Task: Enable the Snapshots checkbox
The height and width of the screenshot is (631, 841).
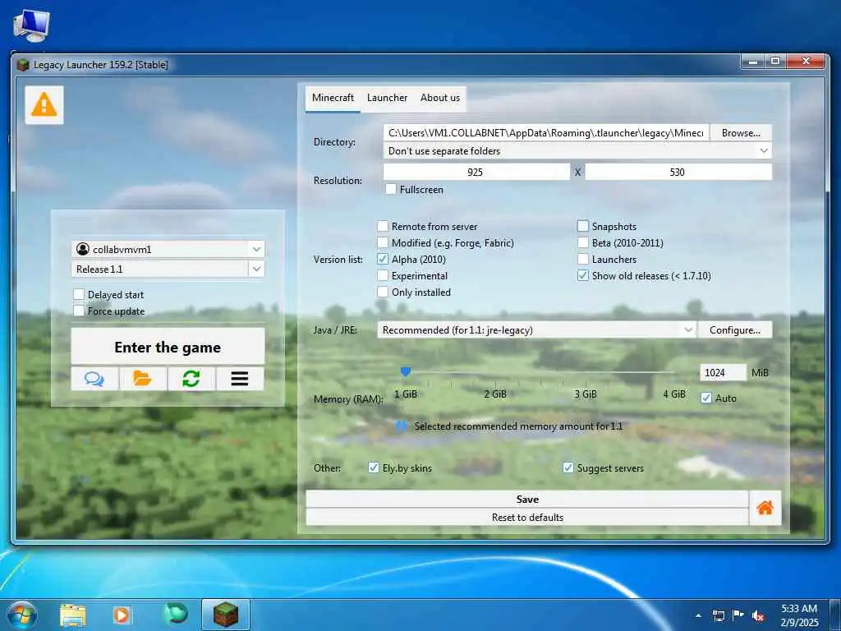Action: pos(582,226)
